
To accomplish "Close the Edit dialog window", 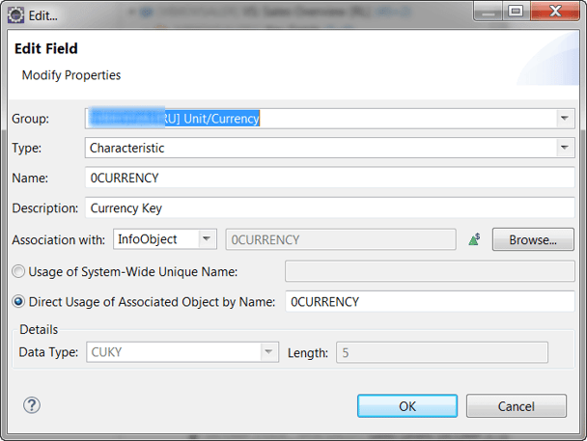I will coord(555,12).
